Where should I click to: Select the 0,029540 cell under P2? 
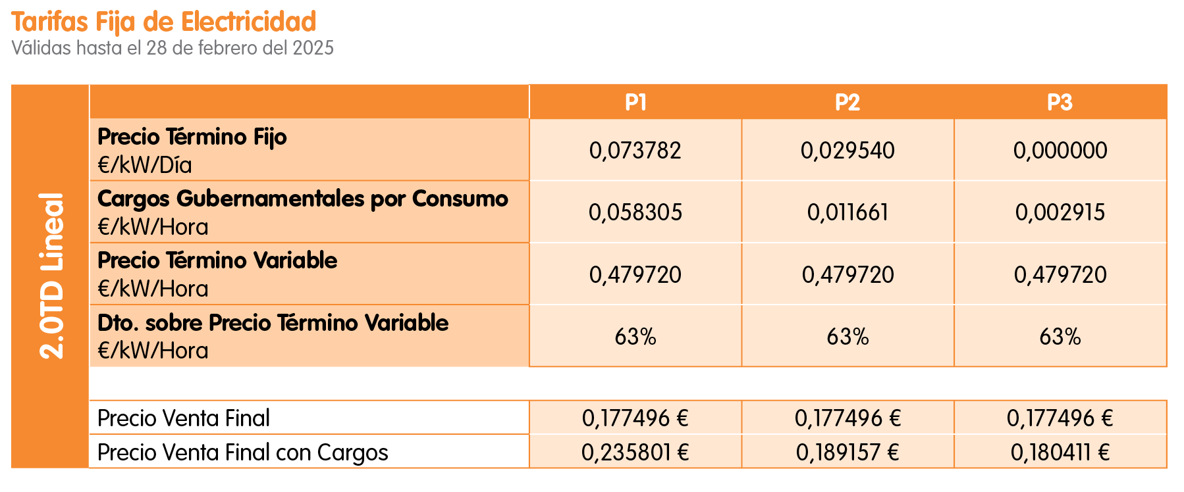848,150
